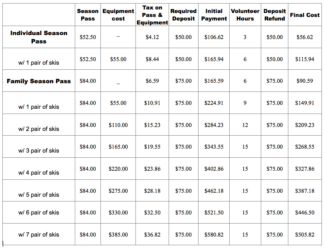Select the $4.12 tax cell
The width and height of the screenshot is (325, 248).
(x=152, y=37)
